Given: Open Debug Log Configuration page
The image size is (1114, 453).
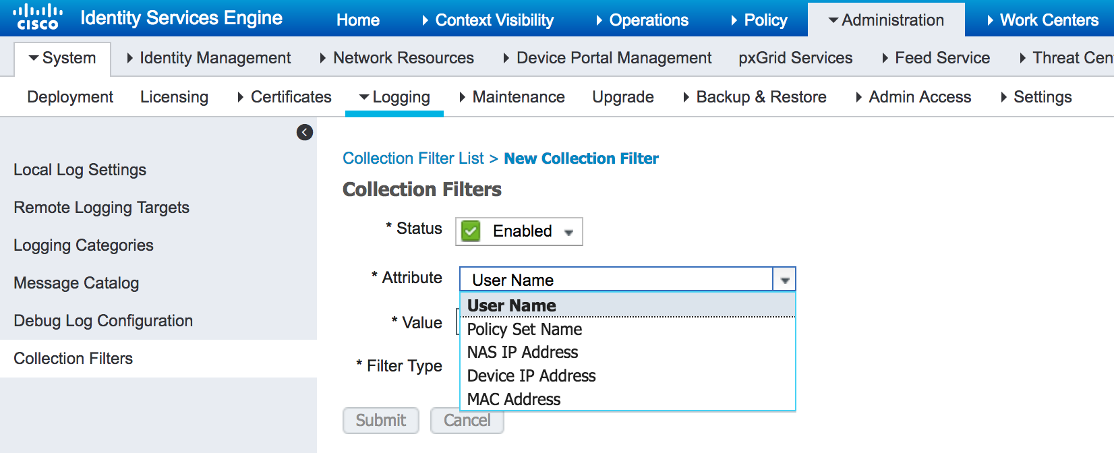Looking at the screenshot, I should coord(103,321).
